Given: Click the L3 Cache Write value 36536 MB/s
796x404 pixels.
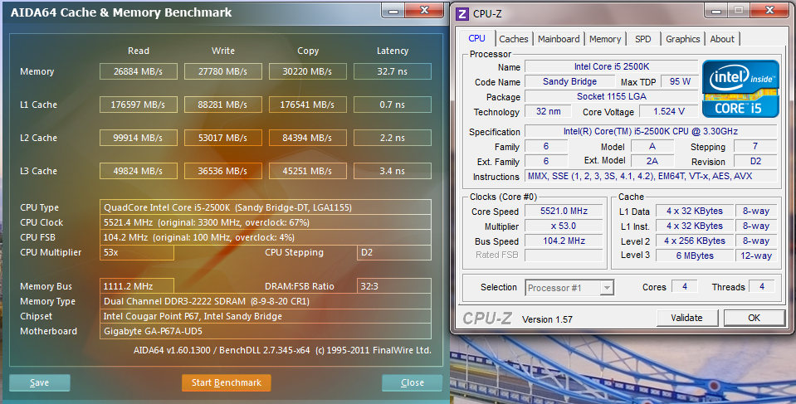Looking at the screenshot, I should (x=222, y=171).
